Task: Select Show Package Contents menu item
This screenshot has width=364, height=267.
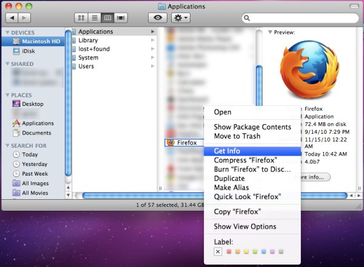Action: click(x=252, y=127)
